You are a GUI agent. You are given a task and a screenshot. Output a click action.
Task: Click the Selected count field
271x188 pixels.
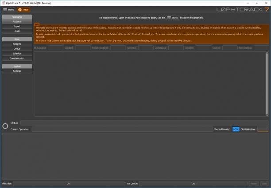pos(146,48)
